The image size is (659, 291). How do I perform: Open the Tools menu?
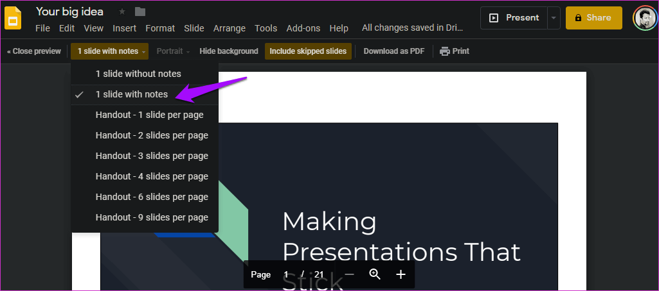[x=266, y=28]
